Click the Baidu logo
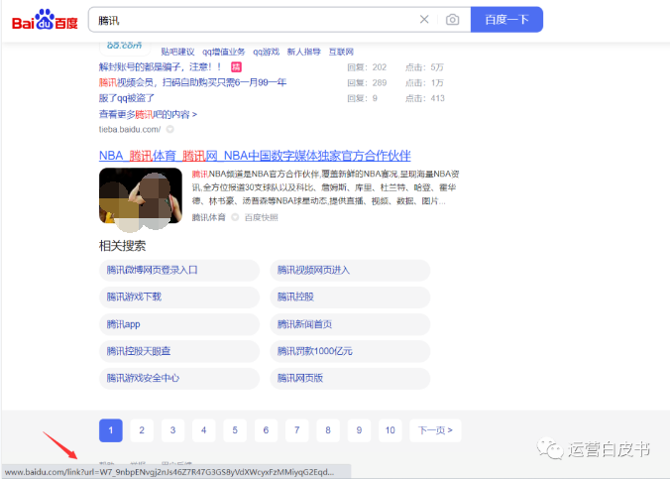Image resolution: width=670 pixels, height=479 pixels. (x=45, y=20)
